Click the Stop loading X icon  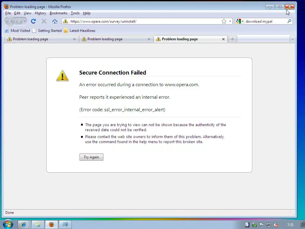pyautogui.click(x=44, y=21)
